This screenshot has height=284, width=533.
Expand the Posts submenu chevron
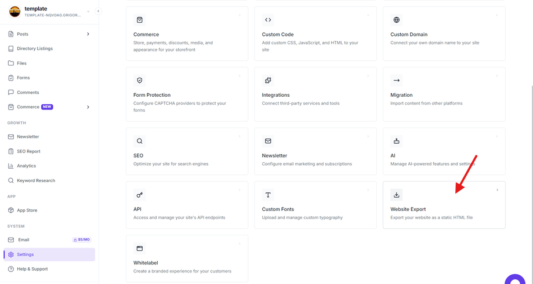tap(88, 34)
